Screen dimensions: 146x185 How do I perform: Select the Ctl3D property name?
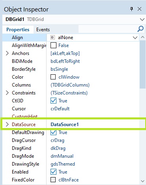(x=17, y=101)
